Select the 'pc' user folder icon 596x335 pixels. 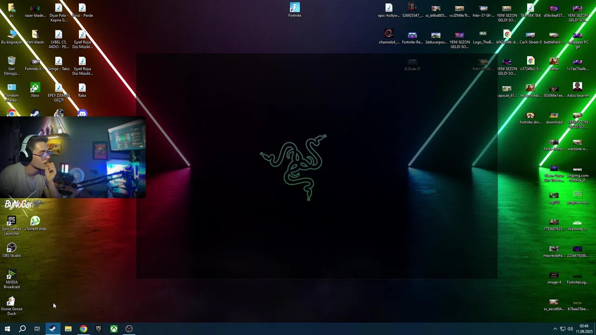[x=12, y=10]
